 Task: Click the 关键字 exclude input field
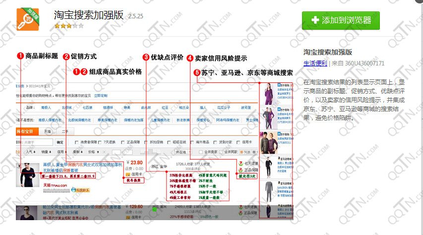tap(37, 142)
